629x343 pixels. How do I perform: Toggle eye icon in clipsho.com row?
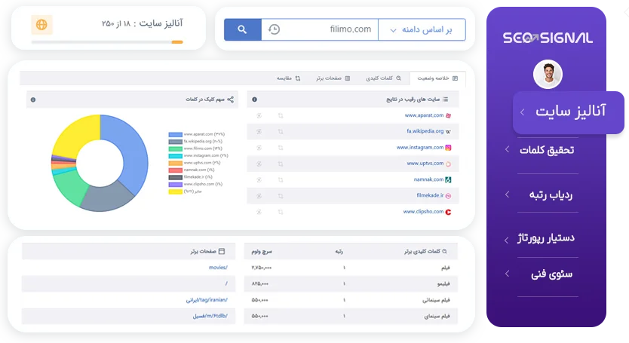259,212
